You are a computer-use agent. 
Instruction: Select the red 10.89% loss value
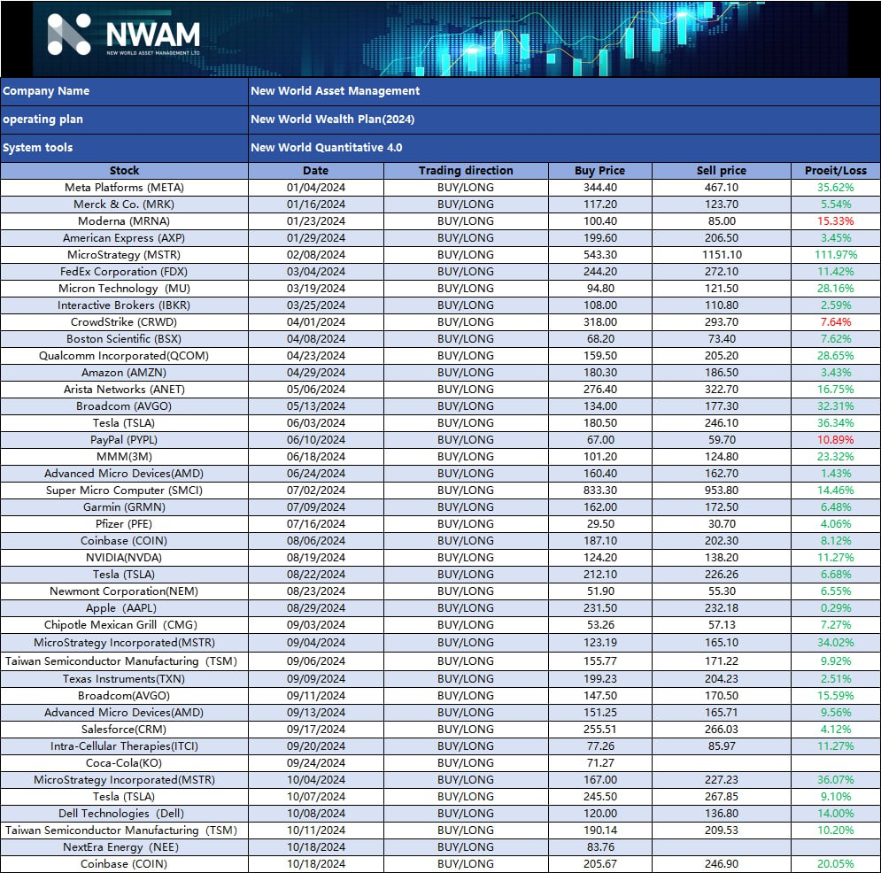(x=836, y=440)
